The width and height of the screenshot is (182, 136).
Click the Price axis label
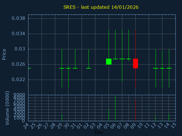click(4, 54)
